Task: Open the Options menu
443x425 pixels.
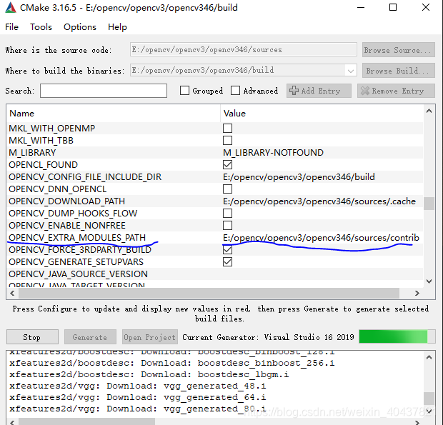Action: (x=80, y=27)
